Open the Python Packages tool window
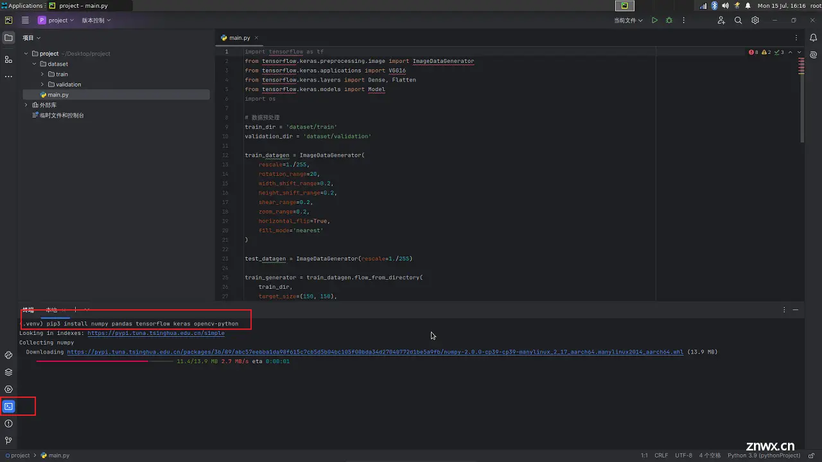This screenshot has width=822, height=462. (8, 372)
